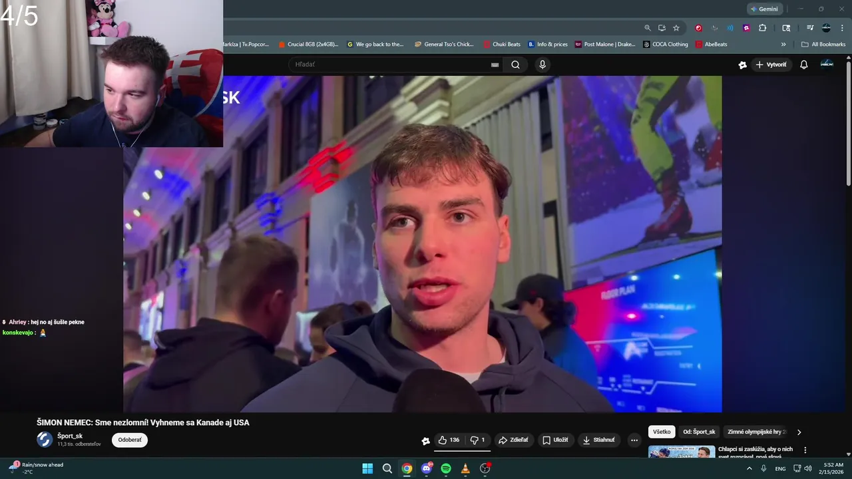Open the Info & prices bookmark

point(548,45)
